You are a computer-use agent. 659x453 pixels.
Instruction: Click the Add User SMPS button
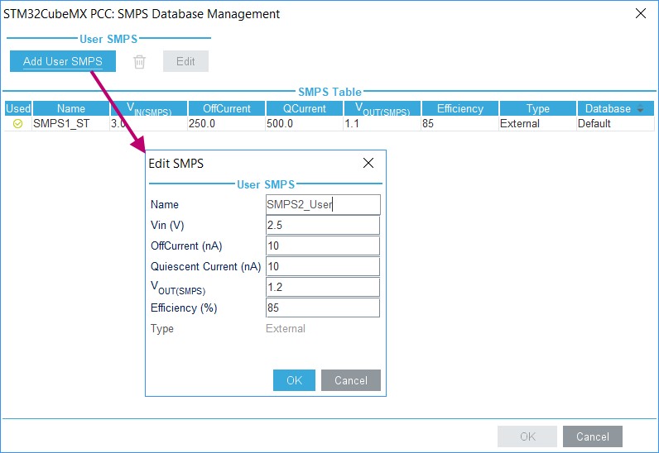[x=63, y=61]
